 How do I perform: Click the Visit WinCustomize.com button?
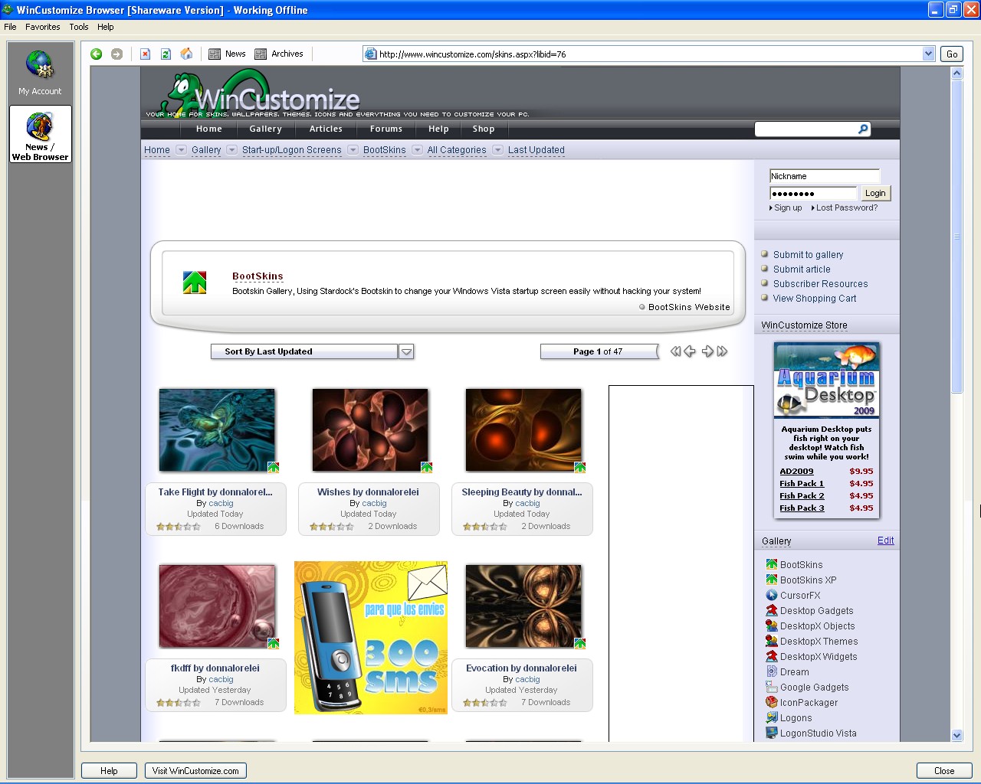click(195, 771)
